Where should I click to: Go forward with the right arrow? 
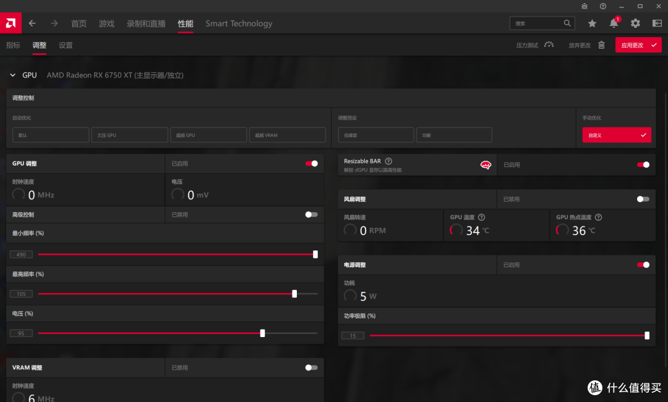tap(54, 24)
